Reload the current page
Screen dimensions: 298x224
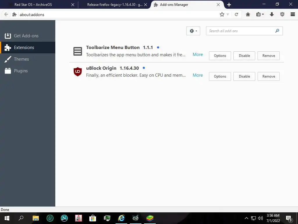click(x=236, y=15)
